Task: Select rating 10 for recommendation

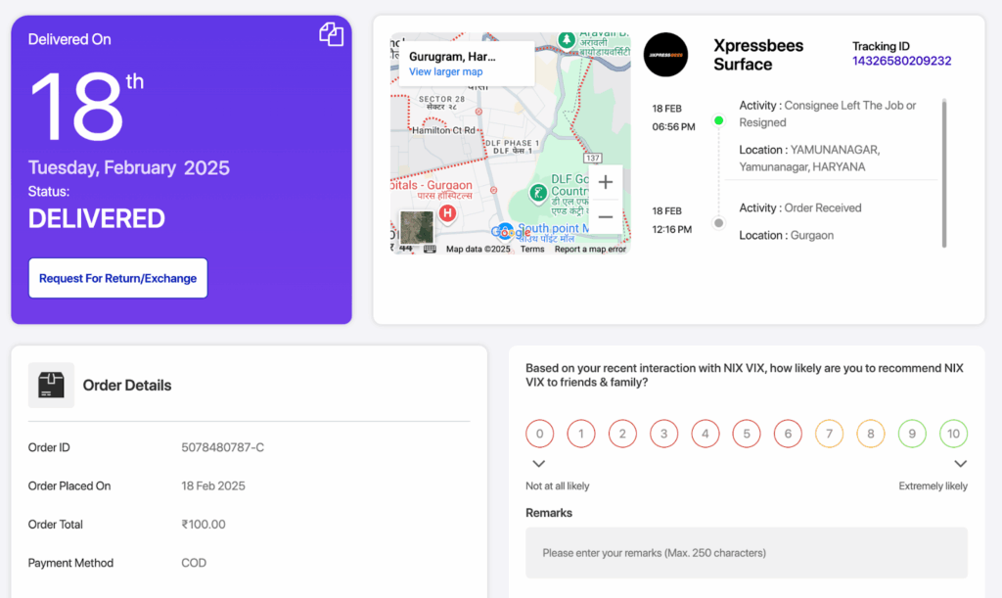Action: 953,433
